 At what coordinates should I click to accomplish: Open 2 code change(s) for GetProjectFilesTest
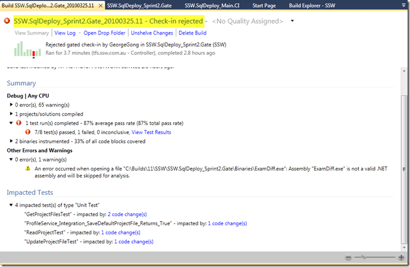pos(127,215)
